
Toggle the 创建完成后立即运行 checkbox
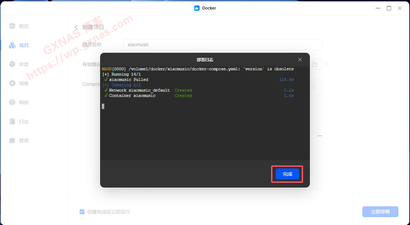coord(82,212)
